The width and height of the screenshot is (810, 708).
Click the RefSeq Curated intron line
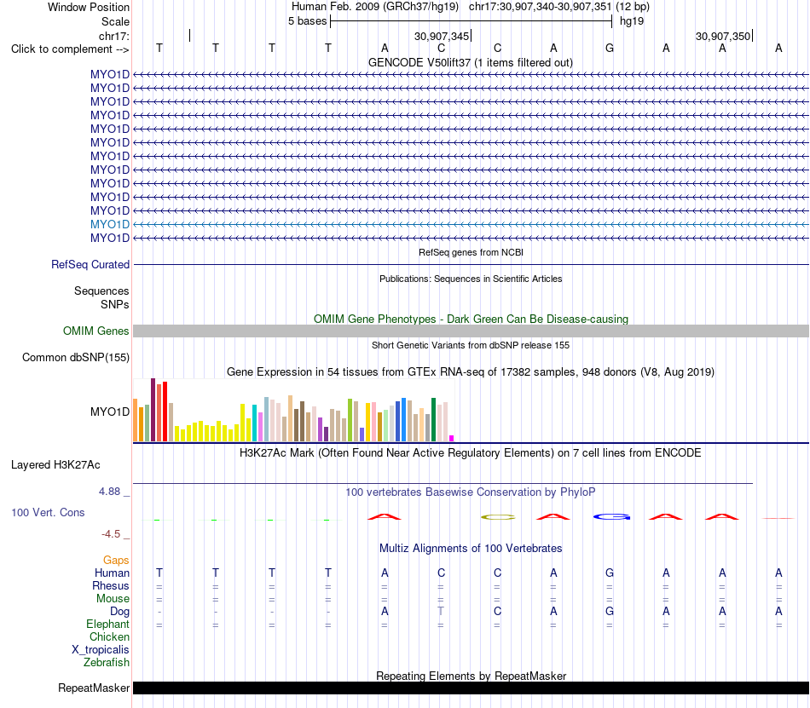point(471,265)
